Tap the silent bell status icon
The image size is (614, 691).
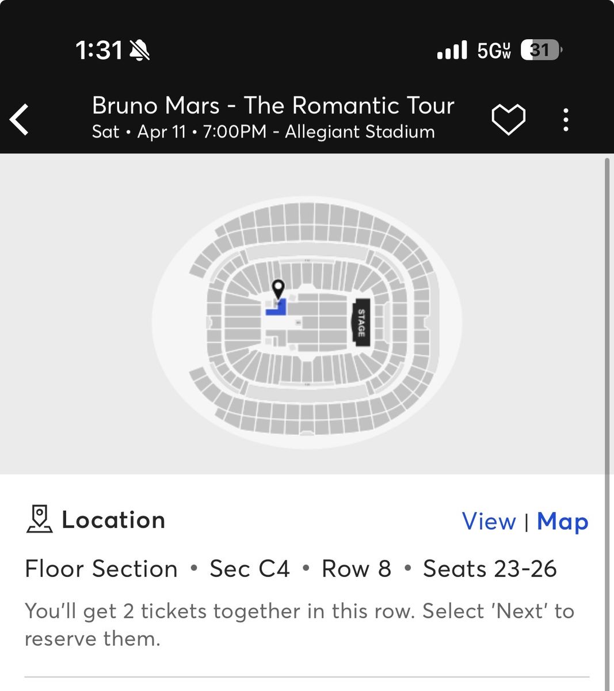[140, 51]
